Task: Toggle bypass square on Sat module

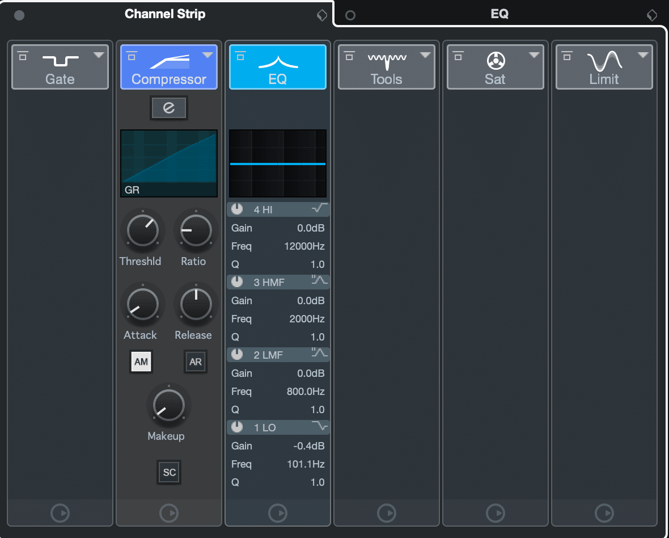Action: click(x=458, y=56)
